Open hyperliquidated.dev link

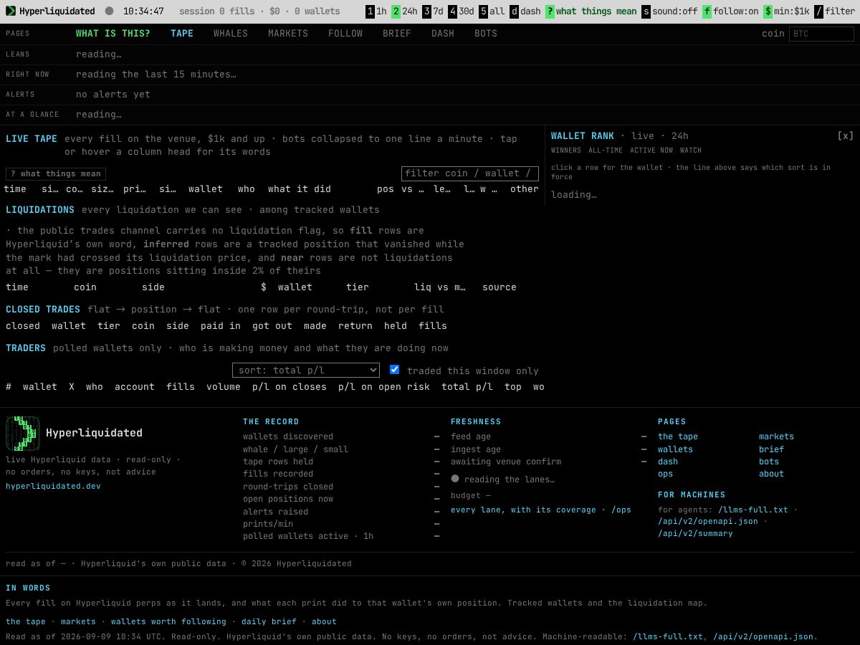click(x=53, y=486)
